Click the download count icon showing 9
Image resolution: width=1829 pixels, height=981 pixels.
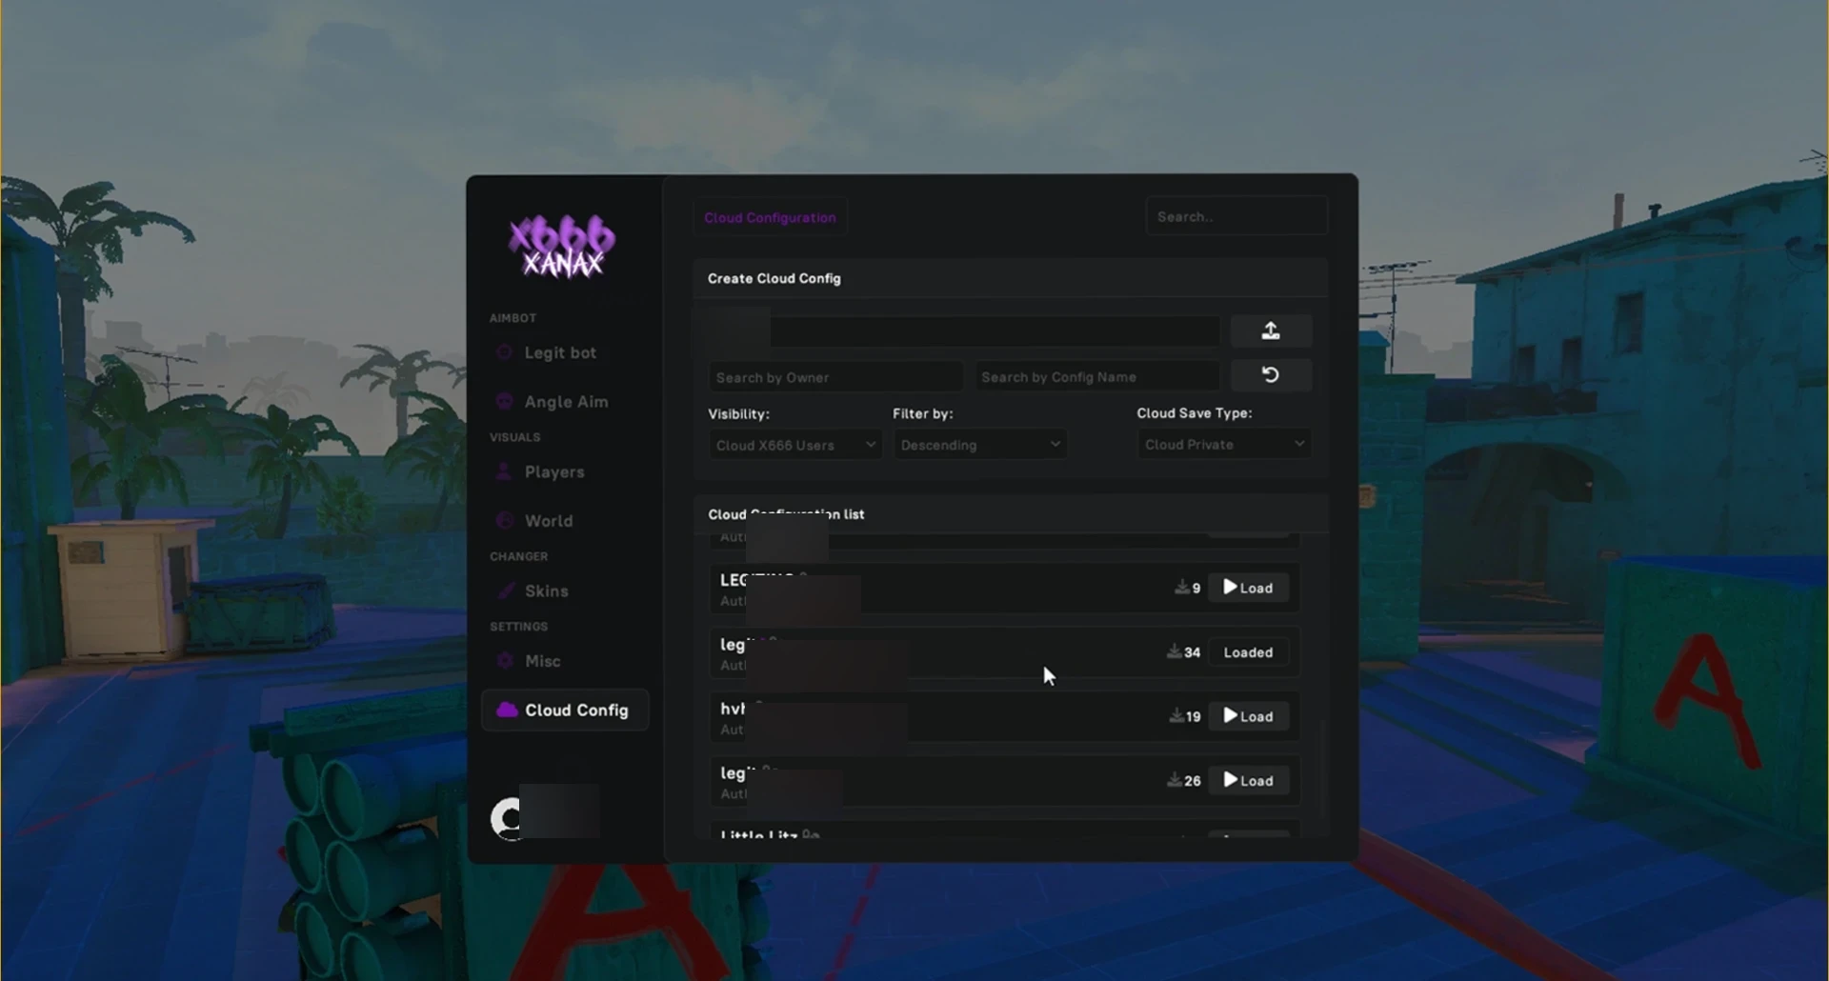(1182, 588)
